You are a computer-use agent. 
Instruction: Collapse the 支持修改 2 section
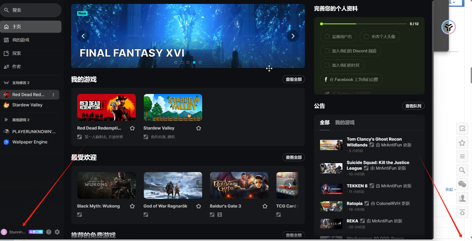click(x=16, y=83)
